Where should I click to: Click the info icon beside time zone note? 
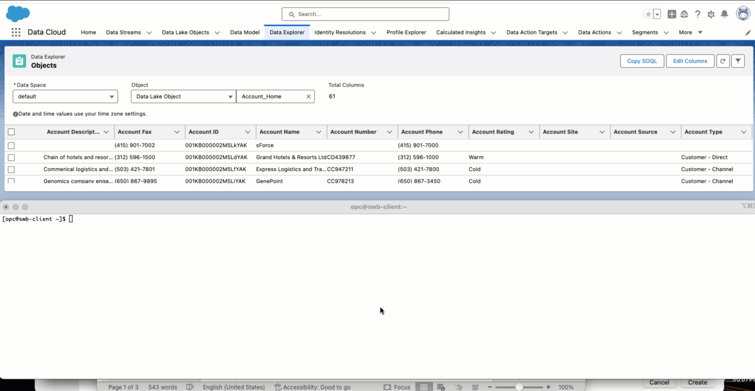click(15, 114)
